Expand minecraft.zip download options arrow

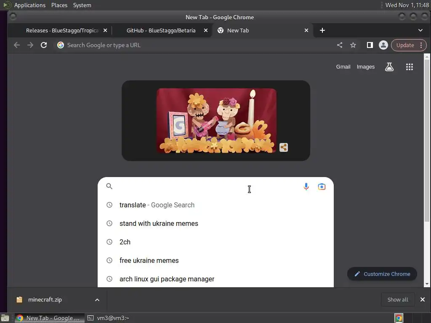(97, 299)
